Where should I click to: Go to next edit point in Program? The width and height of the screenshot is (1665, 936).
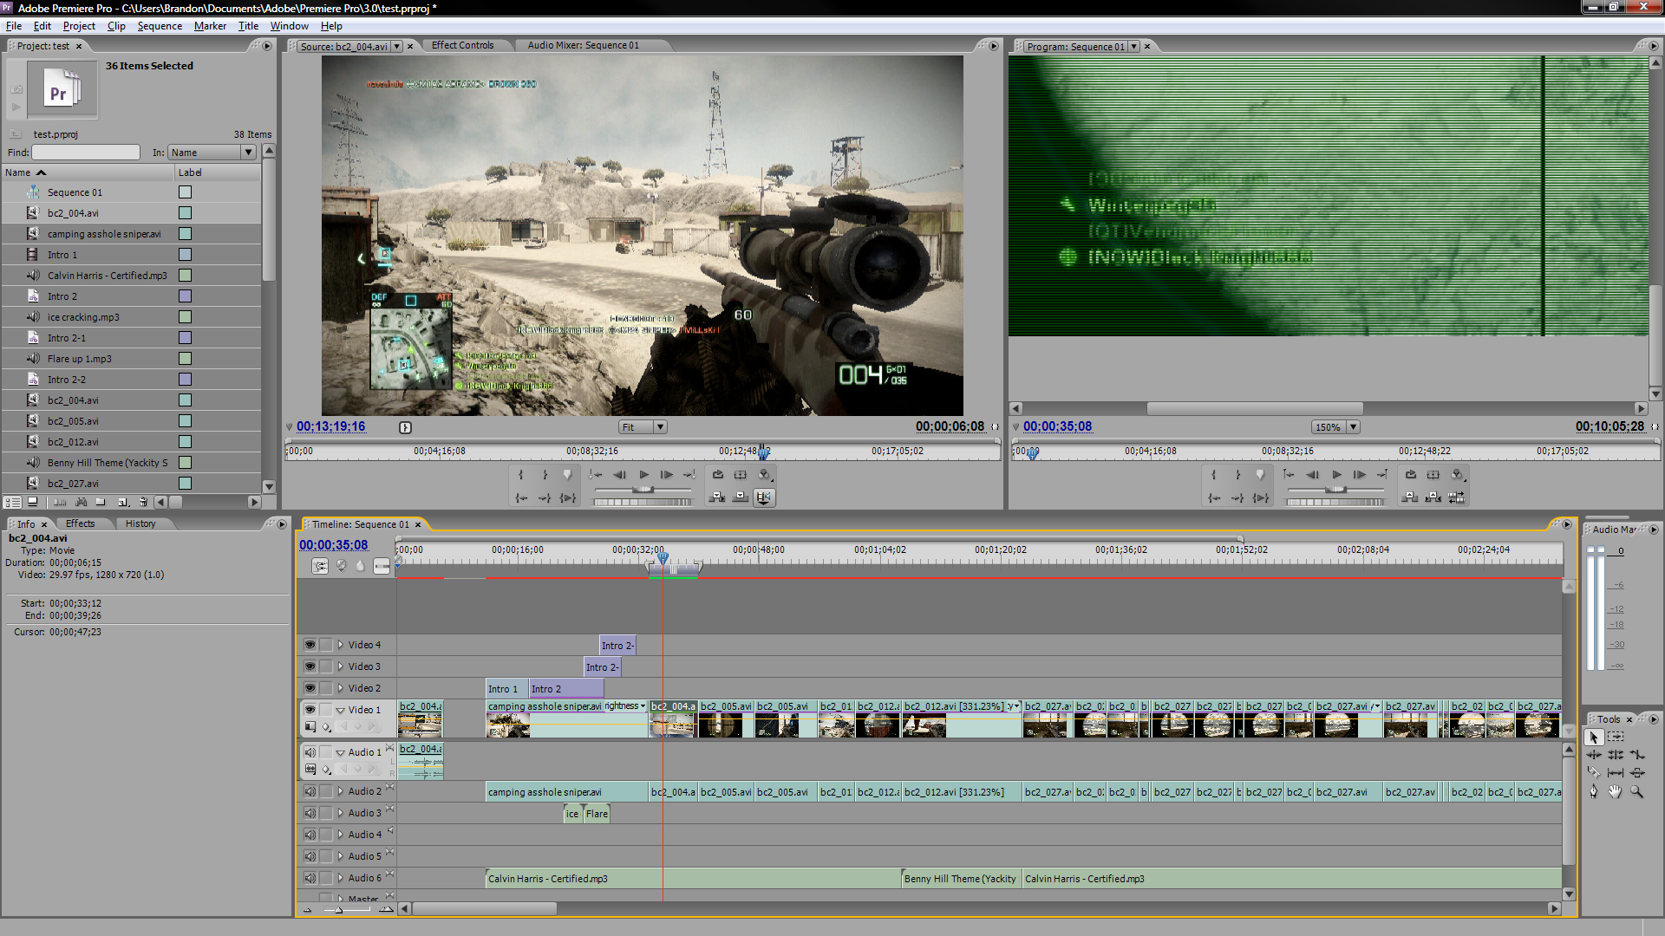coord(1382,475)
